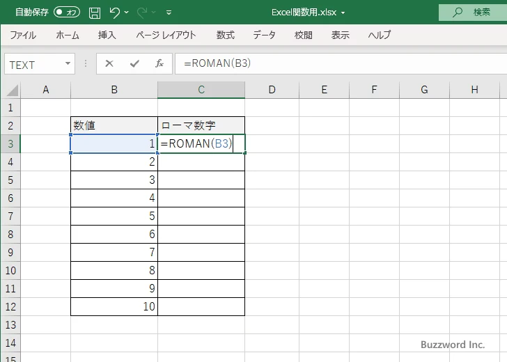This screenshot has height=362, width=507.
Task: Click the magnifier search icon
Action: click(x=458, y=13)
